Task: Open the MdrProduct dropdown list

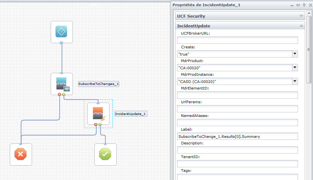Action: [x=295, y=68]
